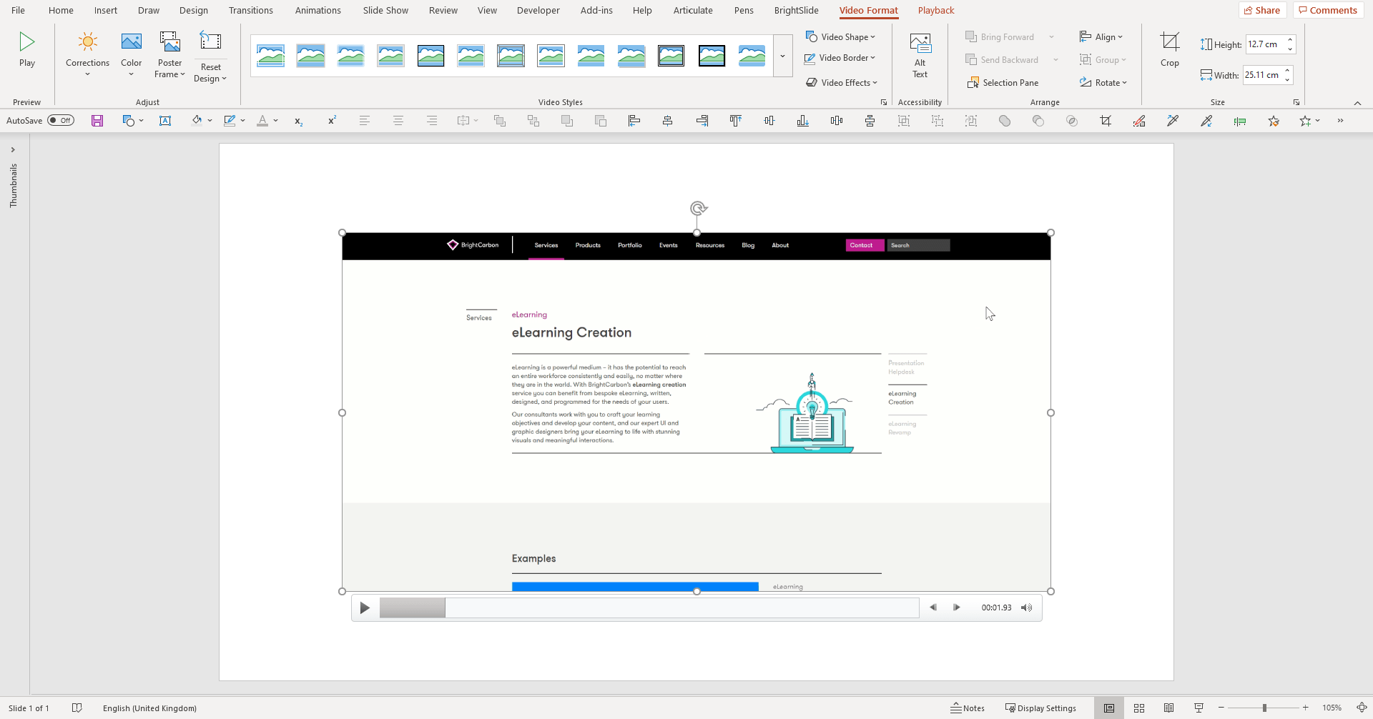Click the Reset Design button
The width and height of the screenshot is (1373, 719).
(x=210, y=57)
